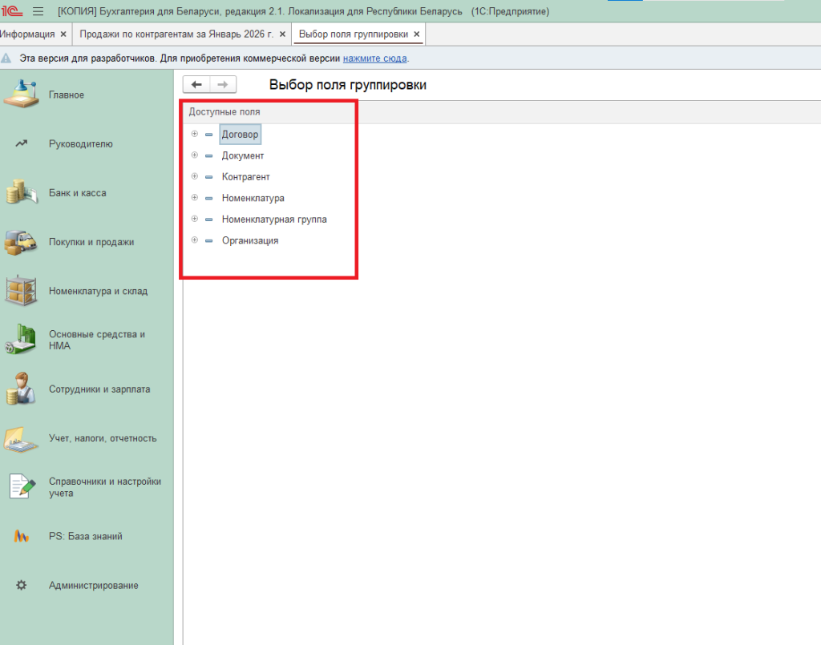Open Учет, налоги, отчетность section
This screenshot has width=821, height=645.
pyautogui.click(x=103, y=438)
